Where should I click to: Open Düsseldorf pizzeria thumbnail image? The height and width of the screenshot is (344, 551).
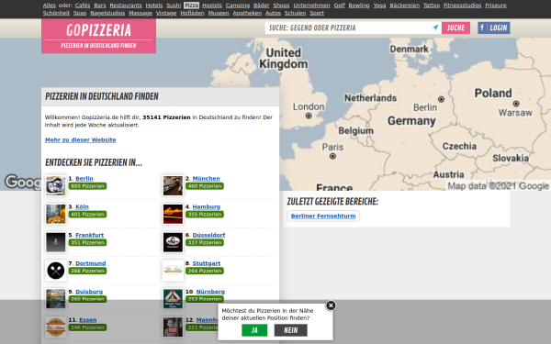173,242
